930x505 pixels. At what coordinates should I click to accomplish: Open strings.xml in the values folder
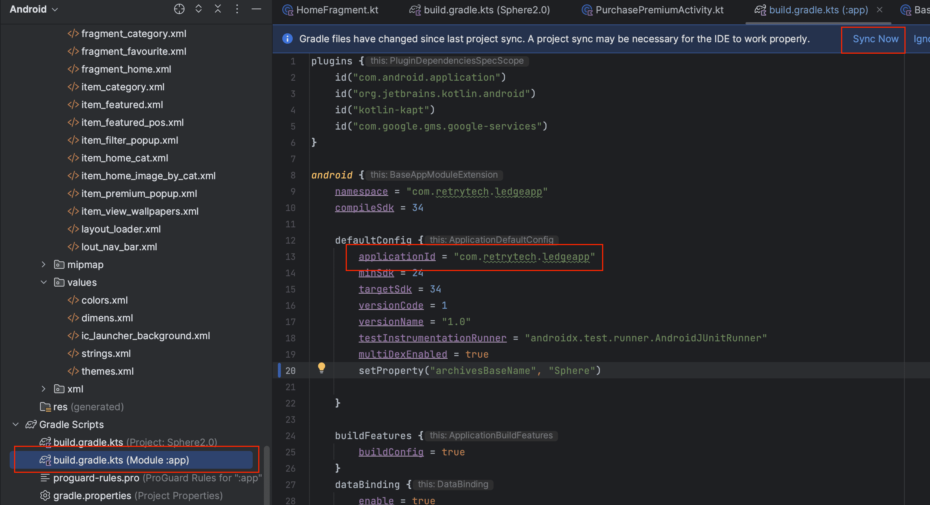pyautogui.click(x=106, y=353)
